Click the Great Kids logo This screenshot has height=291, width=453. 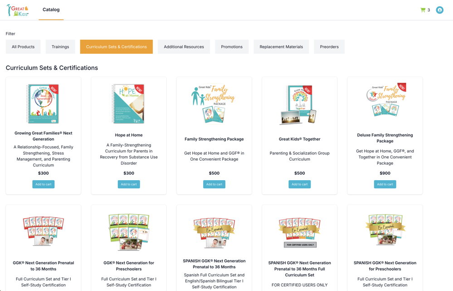tap(18, 10)
